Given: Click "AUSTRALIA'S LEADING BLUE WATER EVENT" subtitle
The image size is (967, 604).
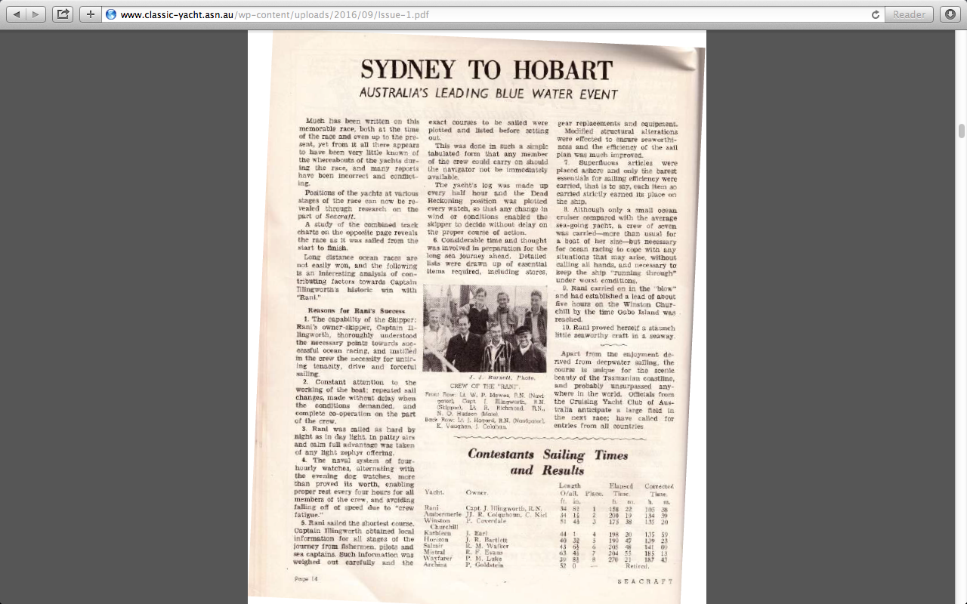Looking at the screenshot, I should tap(489, 94).
